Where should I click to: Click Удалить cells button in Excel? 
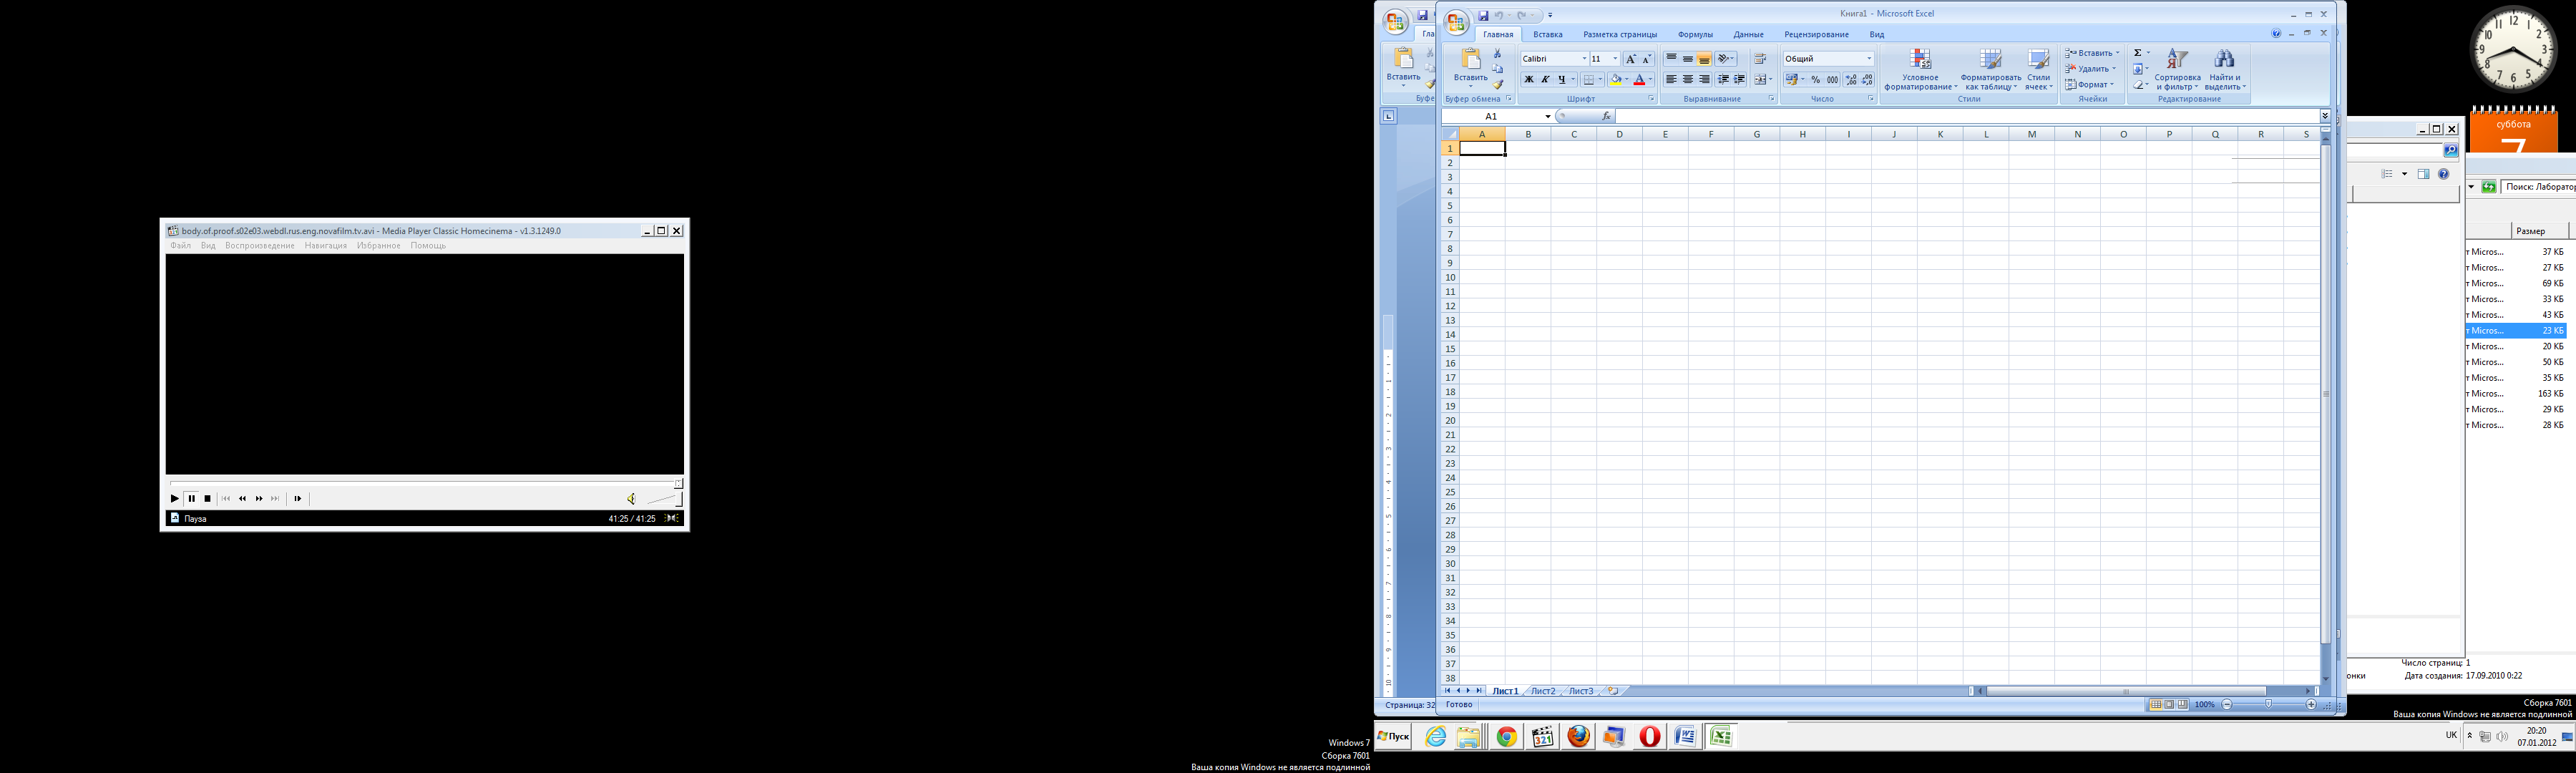[2092, 69]
